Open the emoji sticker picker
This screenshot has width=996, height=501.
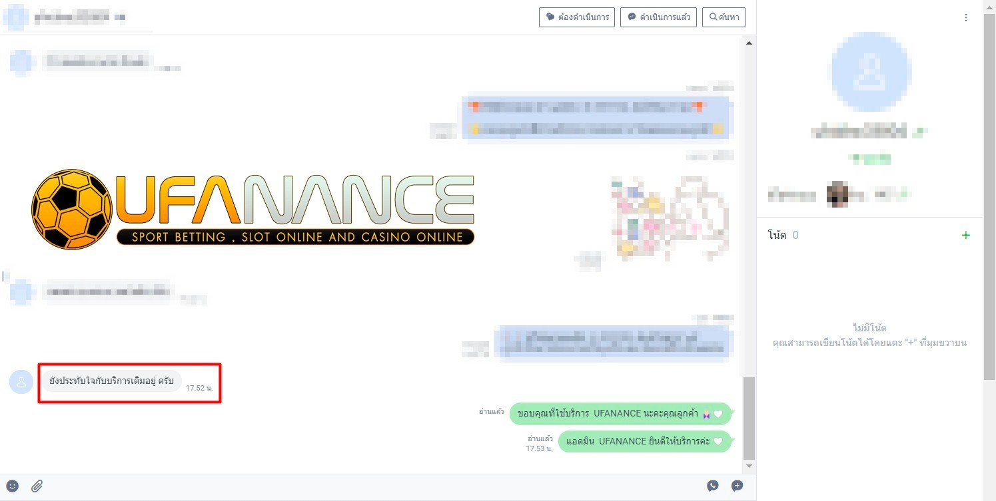(x=12, y=486)
